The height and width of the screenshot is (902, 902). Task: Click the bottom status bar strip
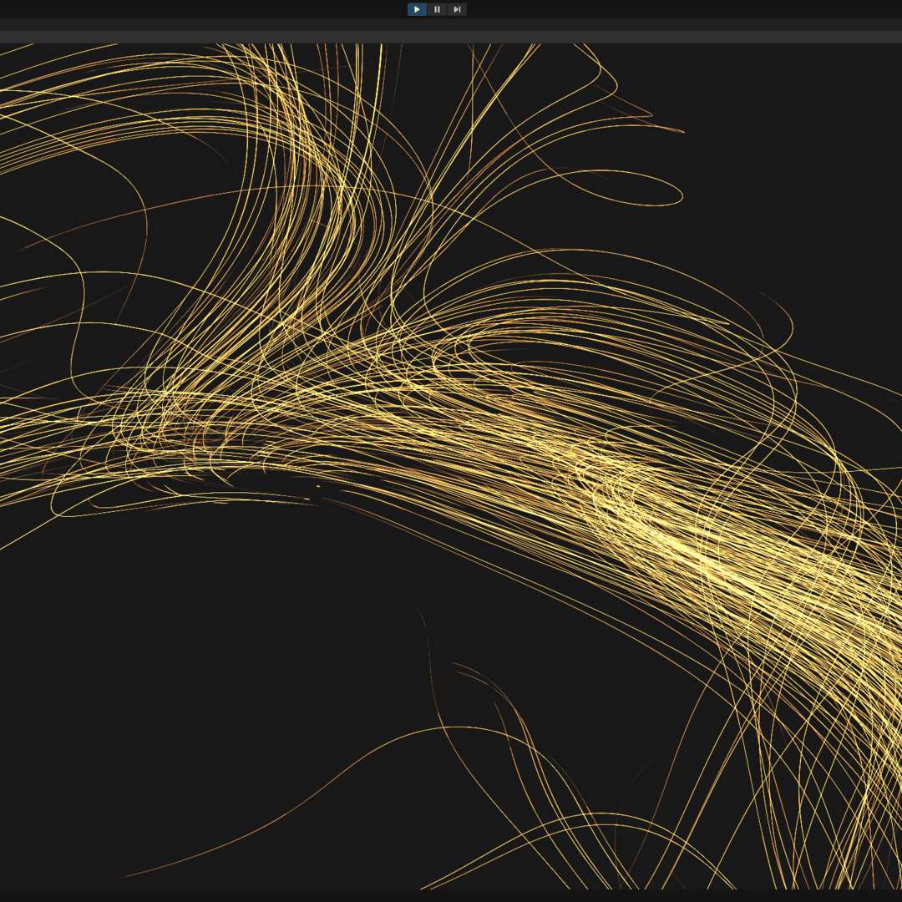(451, 895)
